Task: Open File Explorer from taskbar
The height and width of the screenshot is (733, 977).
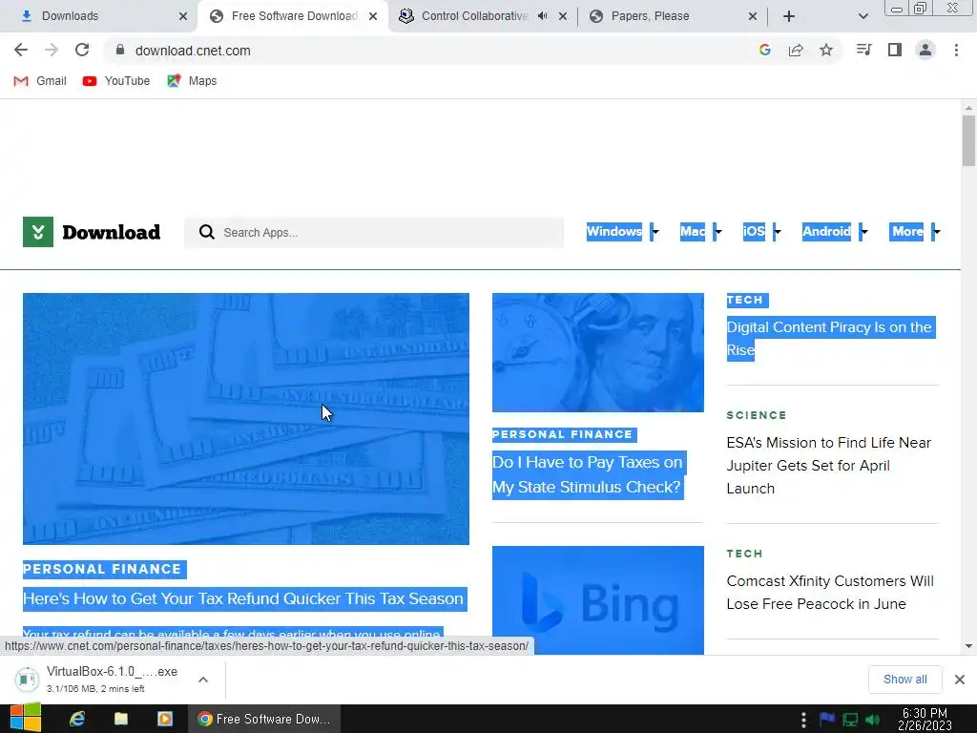Action: pyautogui.click(x=121, y=719)
